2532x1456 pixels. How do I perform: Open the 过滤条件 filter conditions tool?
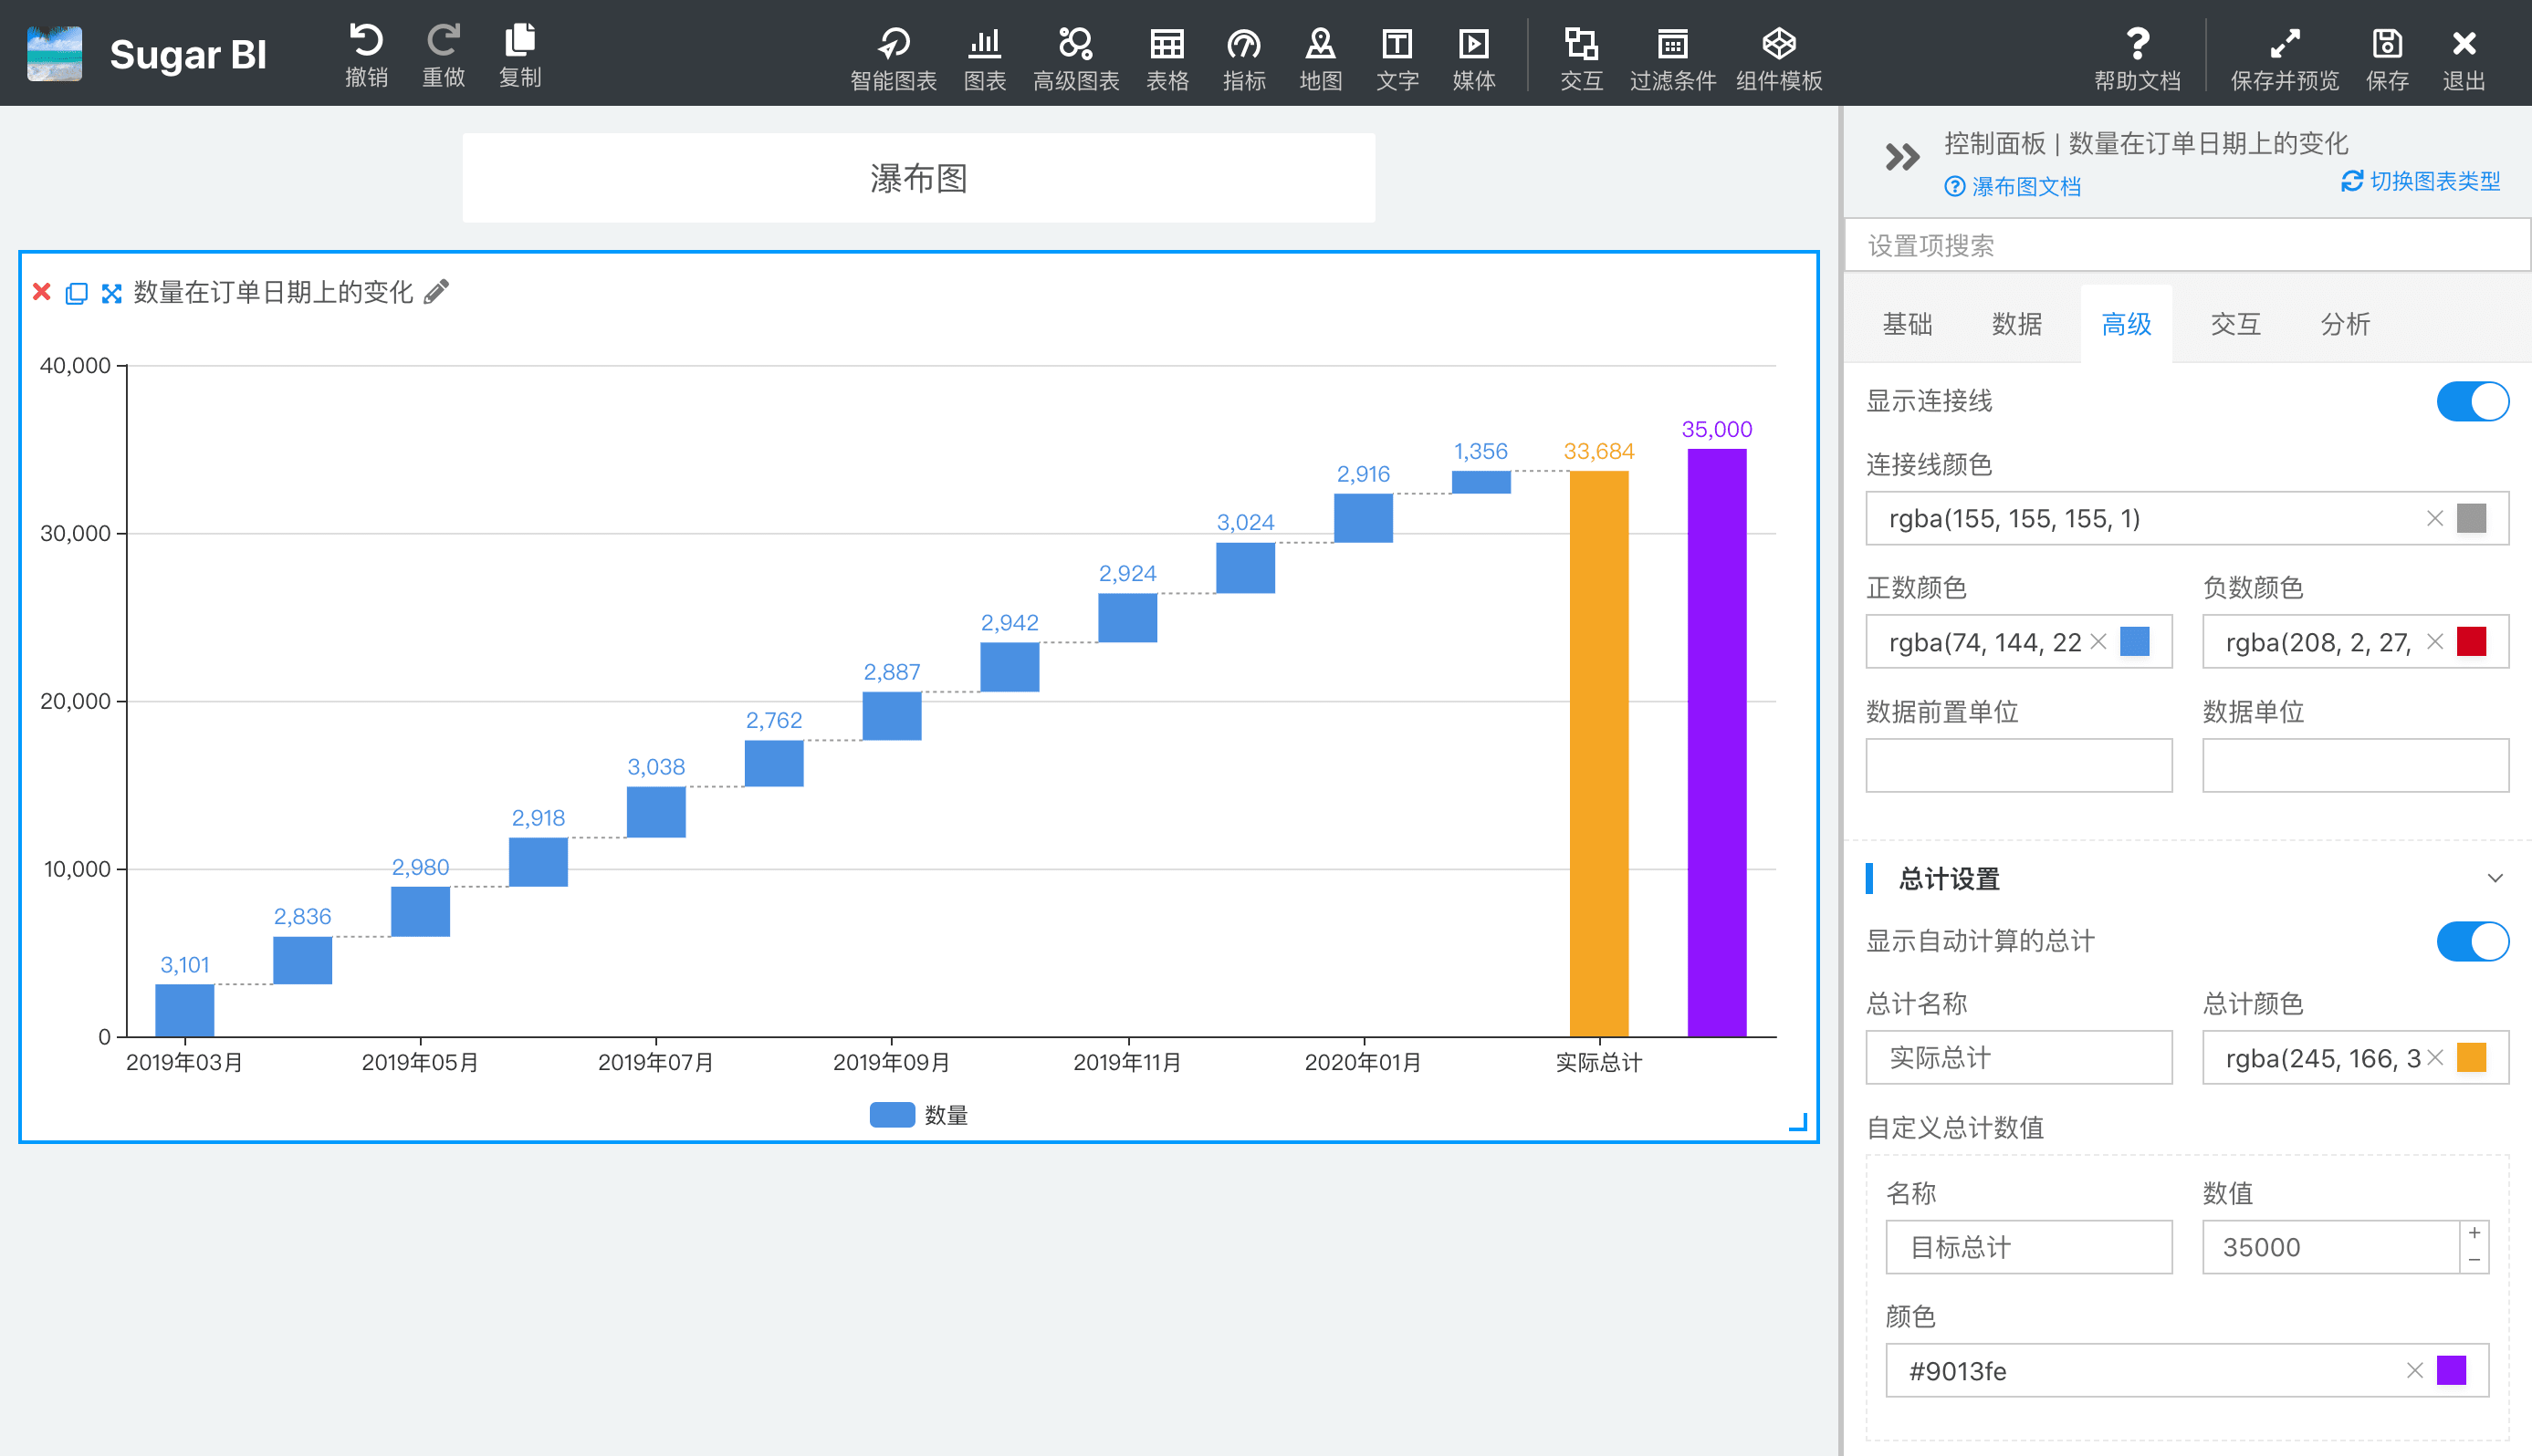pyautogui.click(x=1673, y=58)
